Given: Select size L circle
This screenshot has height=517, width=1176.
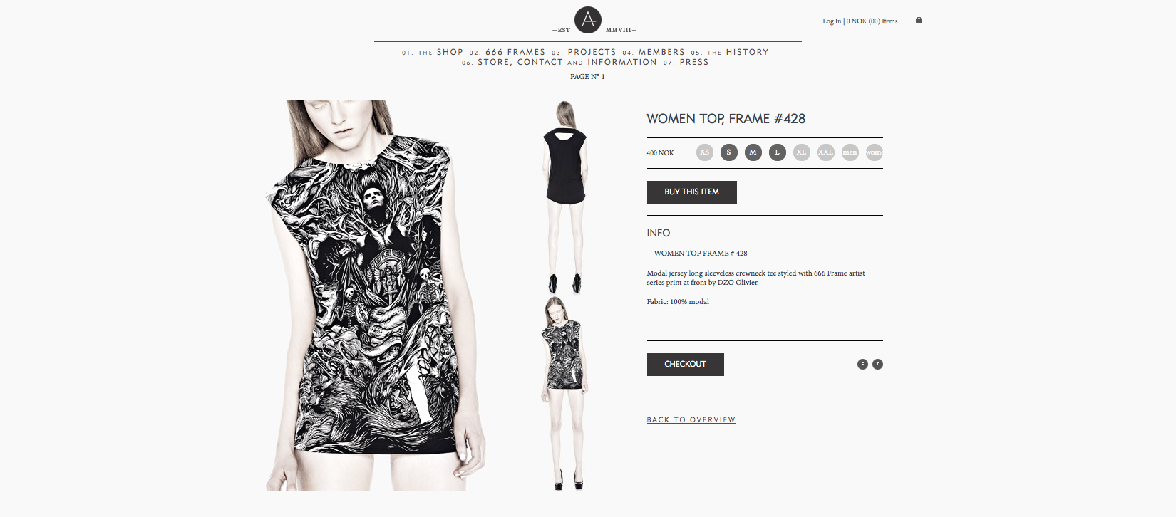Looking at the screenshot, I should click(777, 152).
